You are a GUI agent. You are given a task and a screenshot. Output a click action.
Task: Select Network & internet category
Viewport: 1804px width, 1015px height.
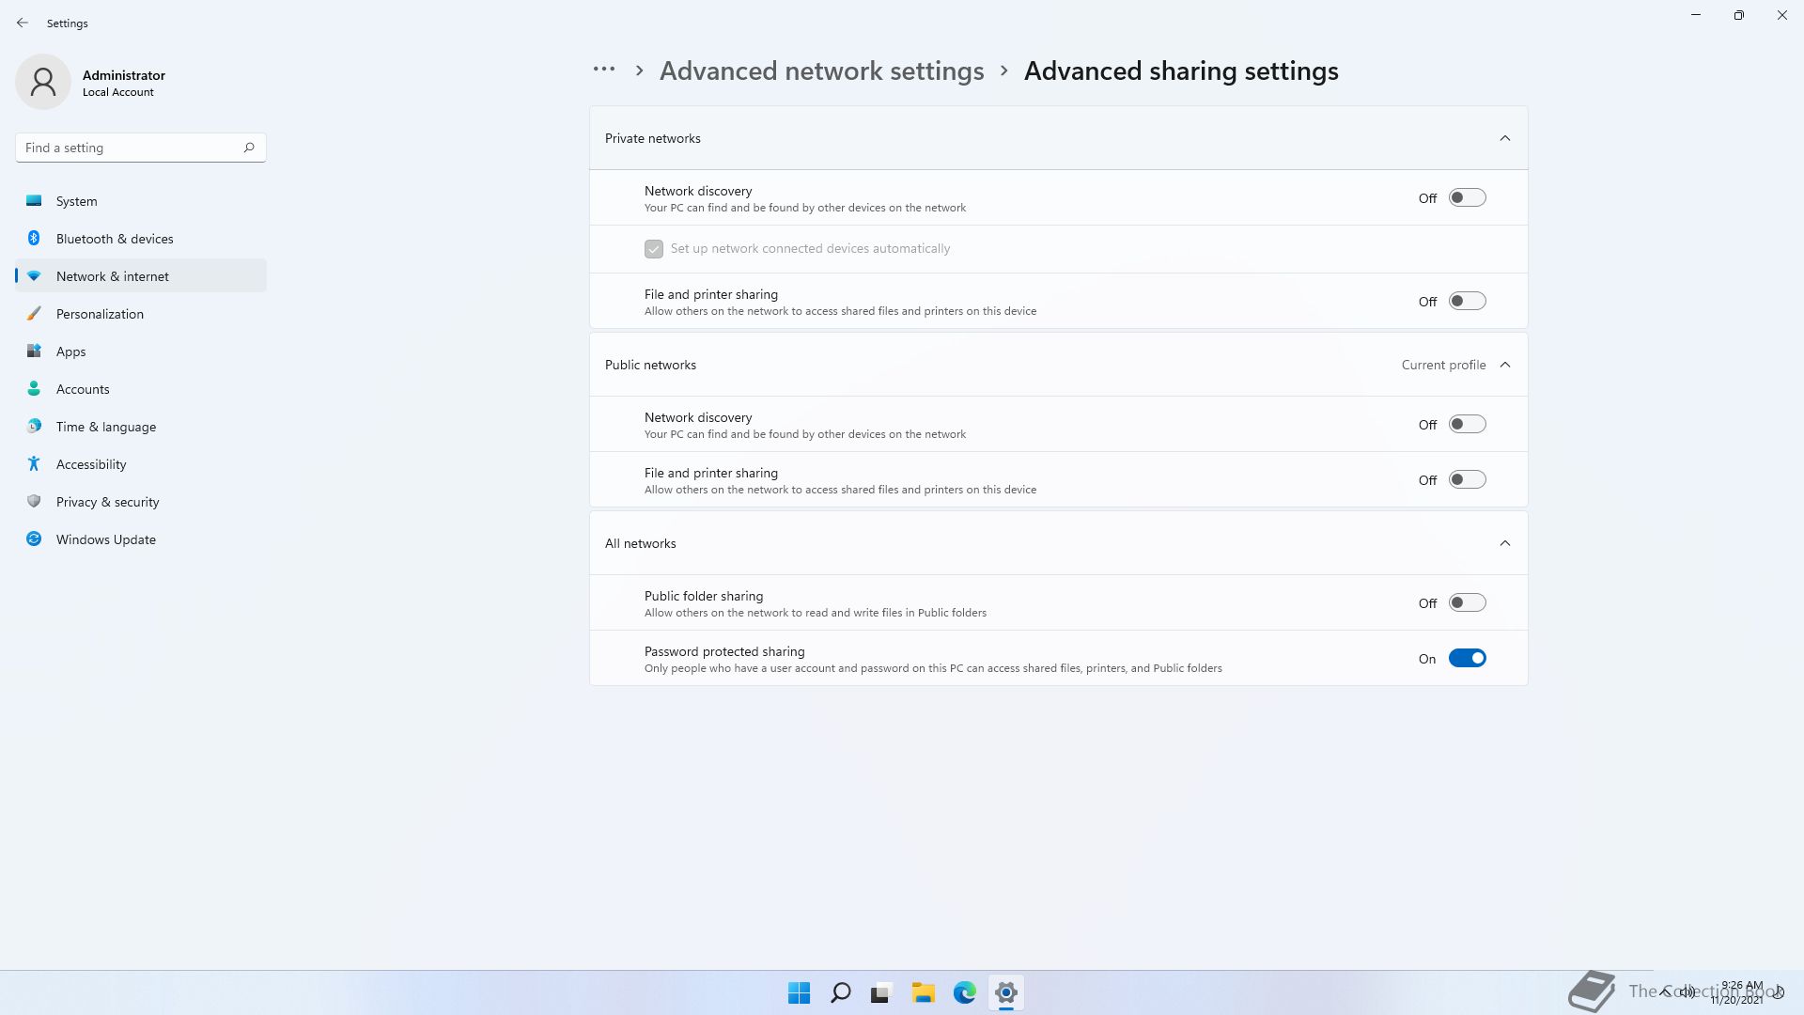(141, 276)
